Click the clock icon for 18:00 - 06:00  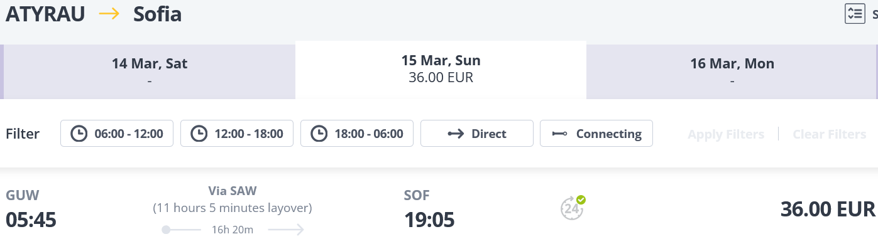[319, 134]
